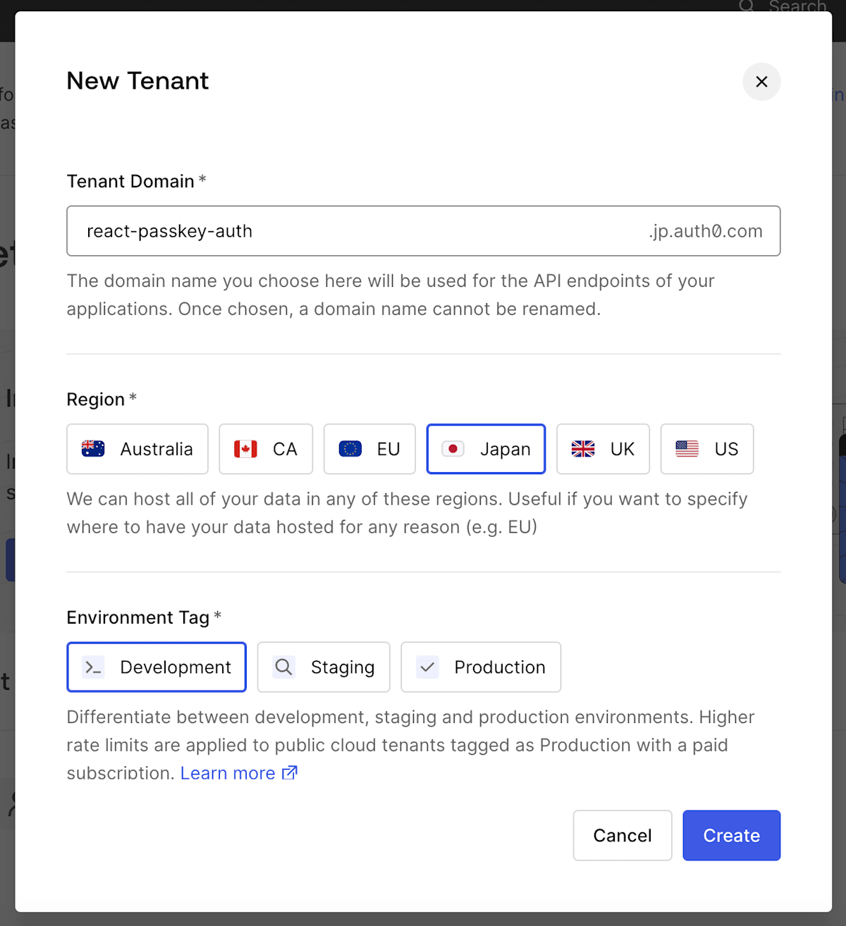Click the external link icon beside Learn more
The image size is (846, 926).
click(x=290, y=773)
